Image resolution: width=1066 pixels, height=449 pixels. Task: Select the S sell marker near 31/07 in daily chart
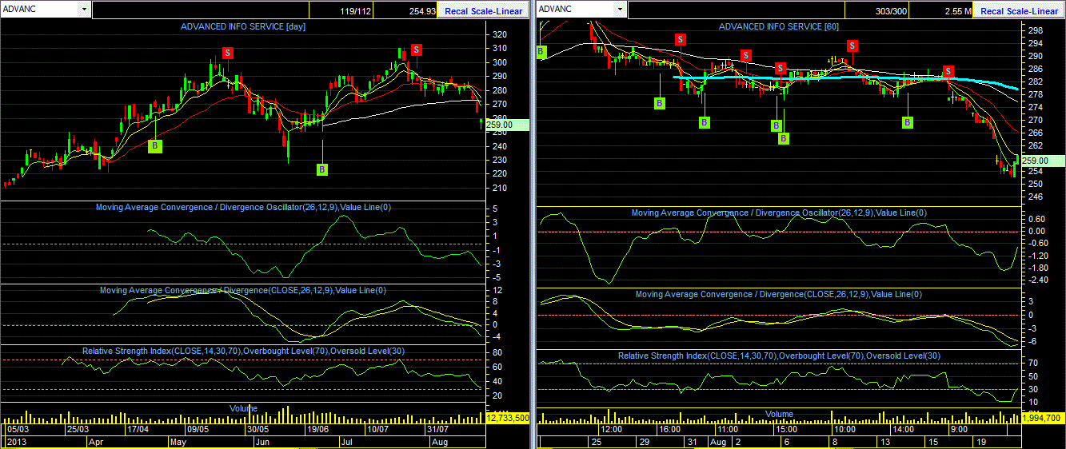pos(416,50)
